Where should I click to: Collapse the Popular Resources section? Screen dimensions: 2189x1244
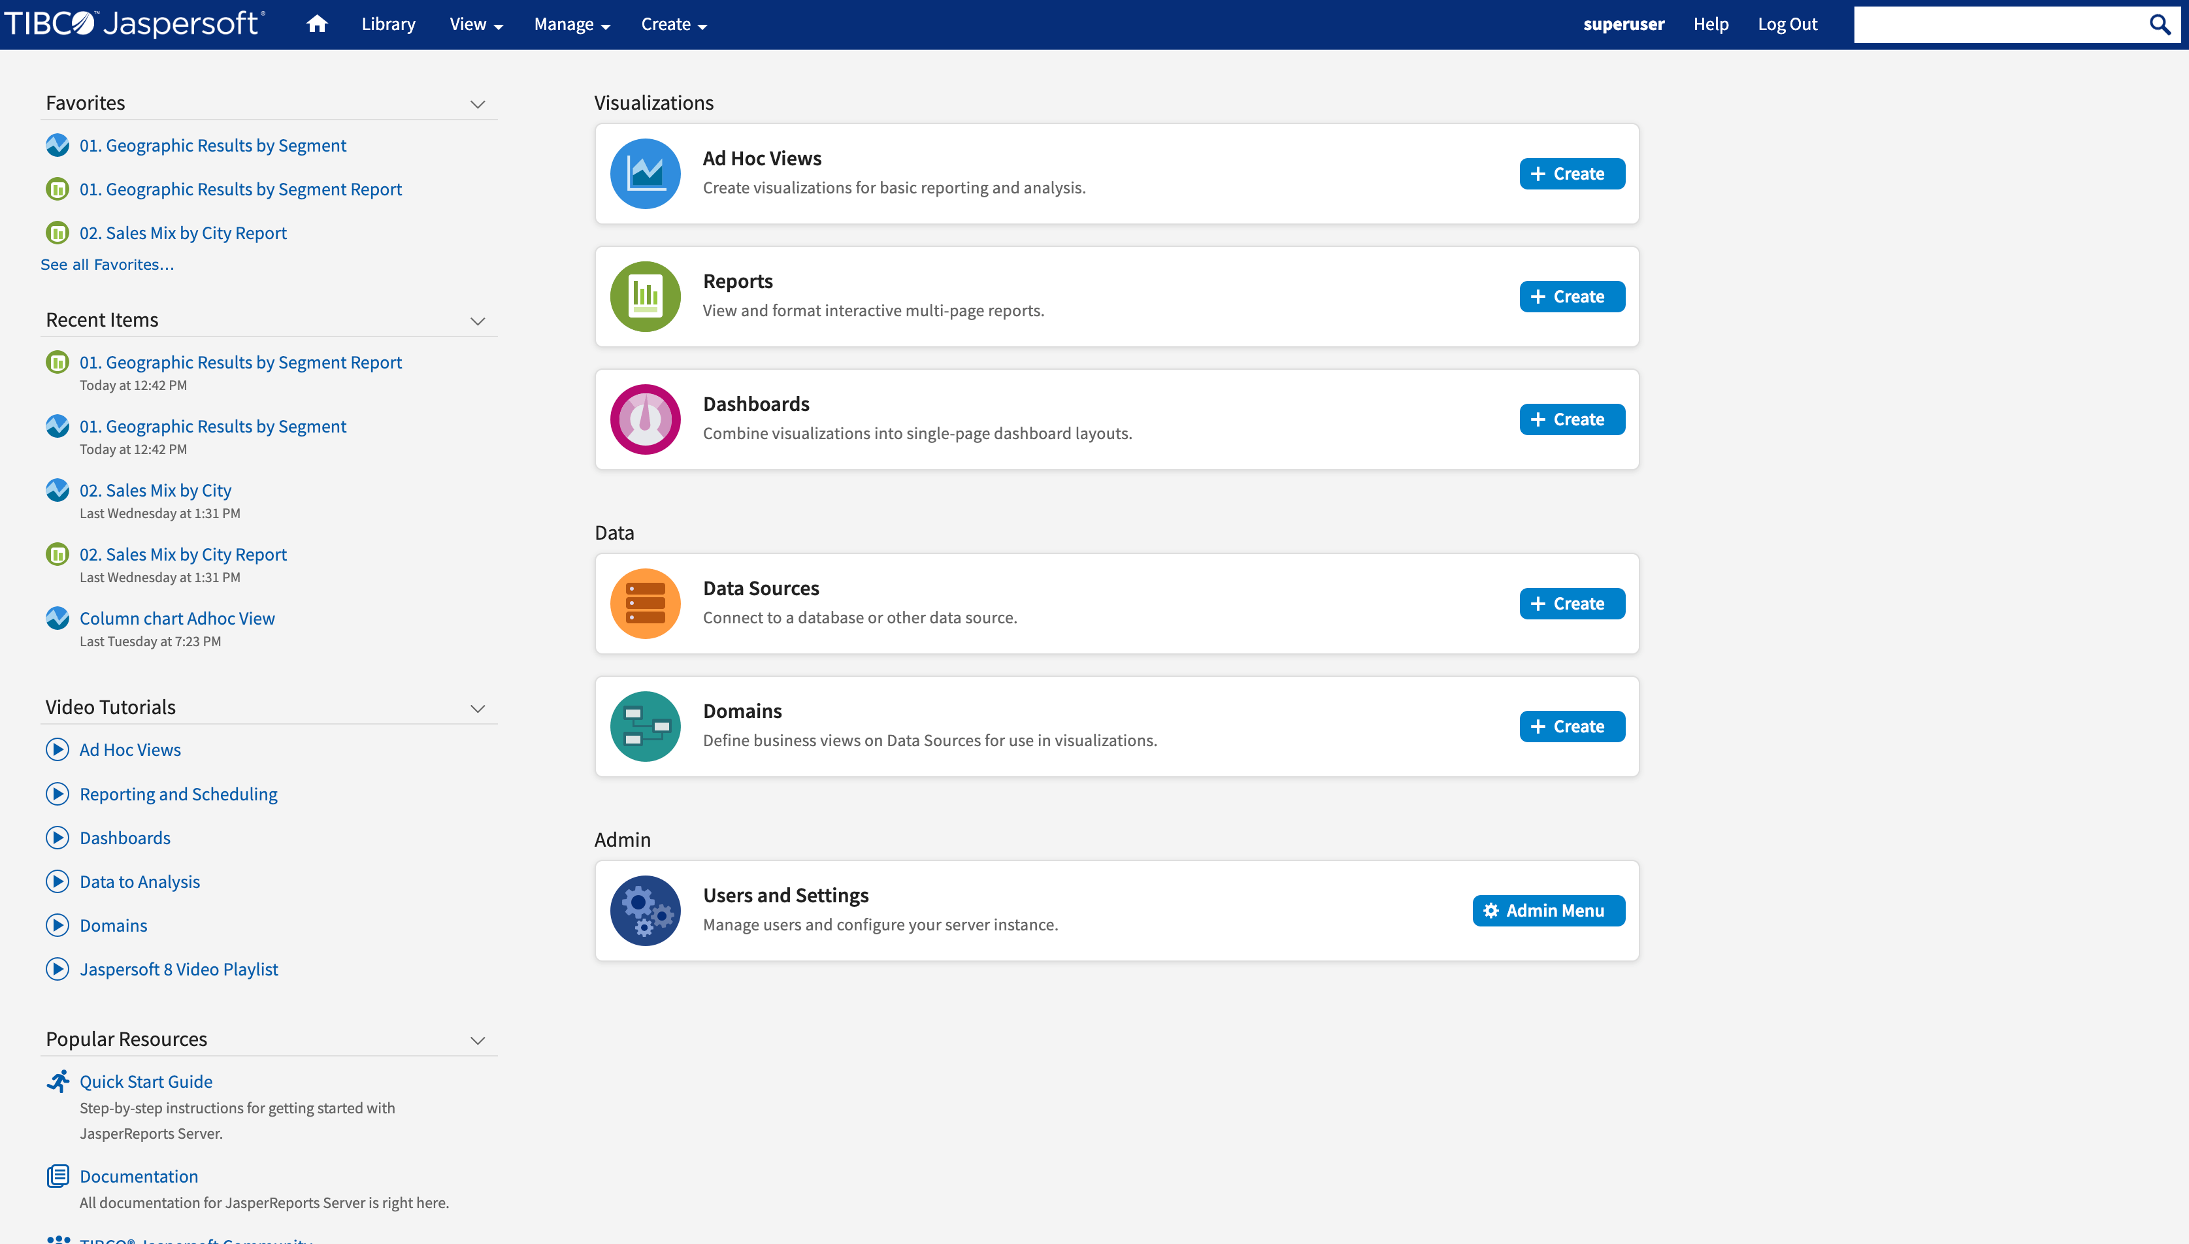[478, 1041]
